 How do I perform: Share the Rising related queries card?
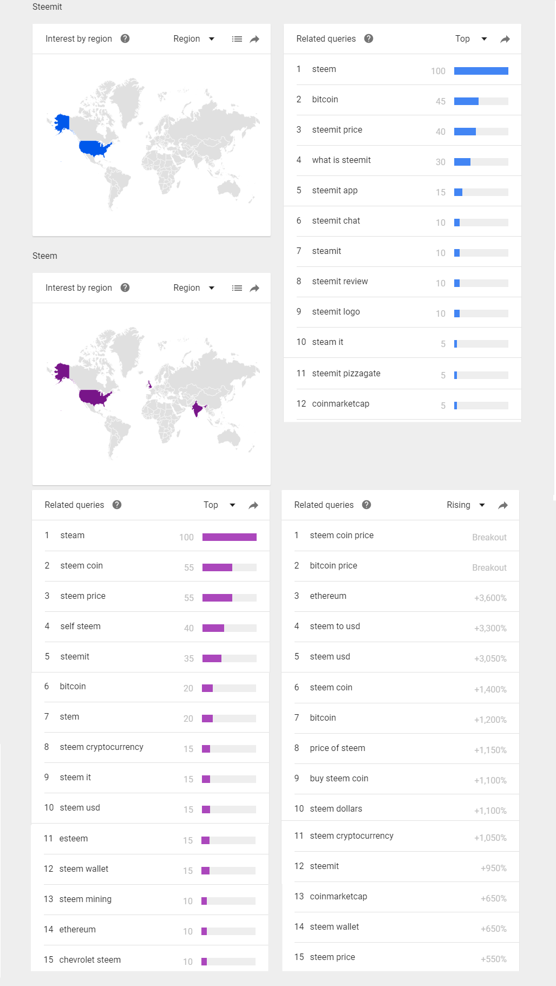coord(503,505)
